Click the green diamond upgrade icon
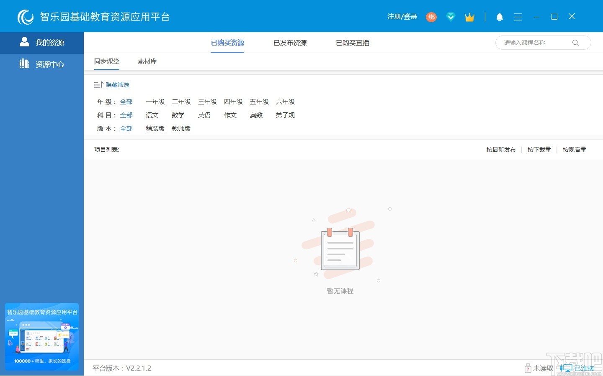603x376 pixels. pos(451,17)
